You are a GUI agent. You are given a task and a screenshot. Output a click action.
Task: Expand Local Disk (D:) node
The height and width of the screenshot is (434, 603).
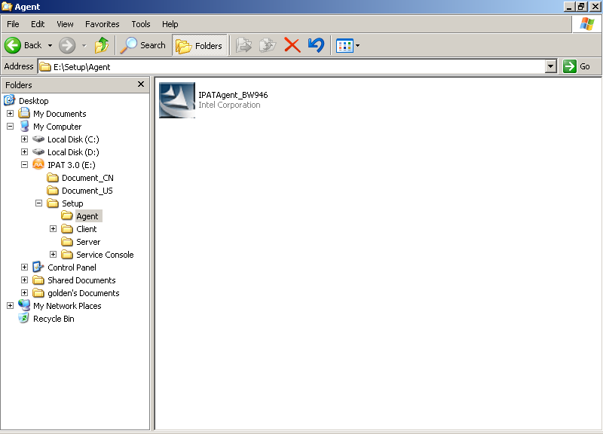coord(24,152)
